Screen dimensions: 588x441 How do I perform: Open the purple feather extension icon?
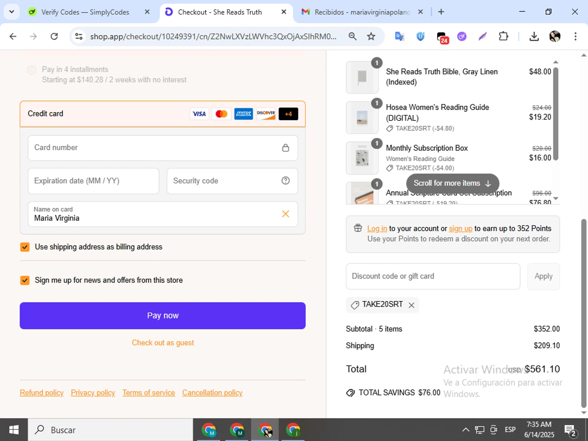tap(483, 36)
